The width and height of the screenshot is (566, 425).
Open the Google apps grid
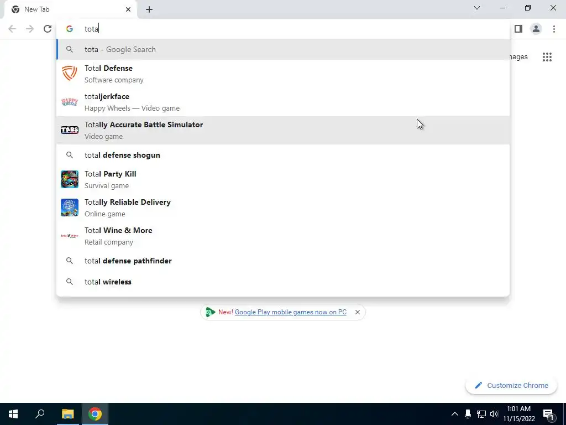click(547, 57)
